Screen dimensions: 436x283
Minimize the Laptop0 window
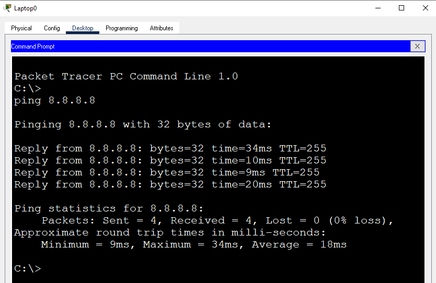pos(377,8)
